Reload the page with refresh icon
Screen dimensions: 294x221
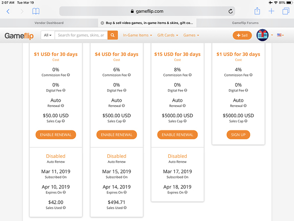(230, 11)
